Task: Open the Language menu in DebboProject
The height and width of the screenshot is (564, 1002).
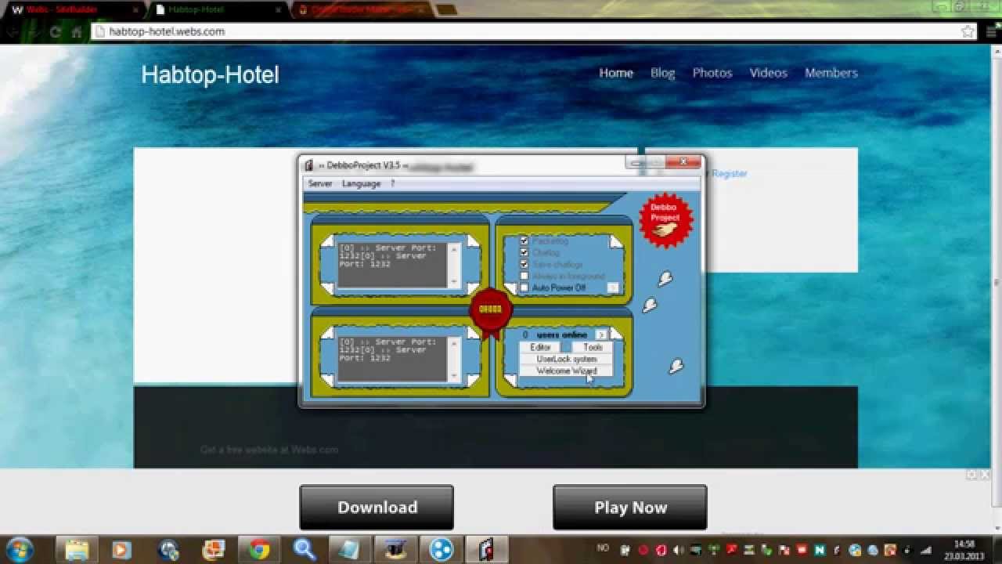Action: pyautogui.click(x=361, y=183)
